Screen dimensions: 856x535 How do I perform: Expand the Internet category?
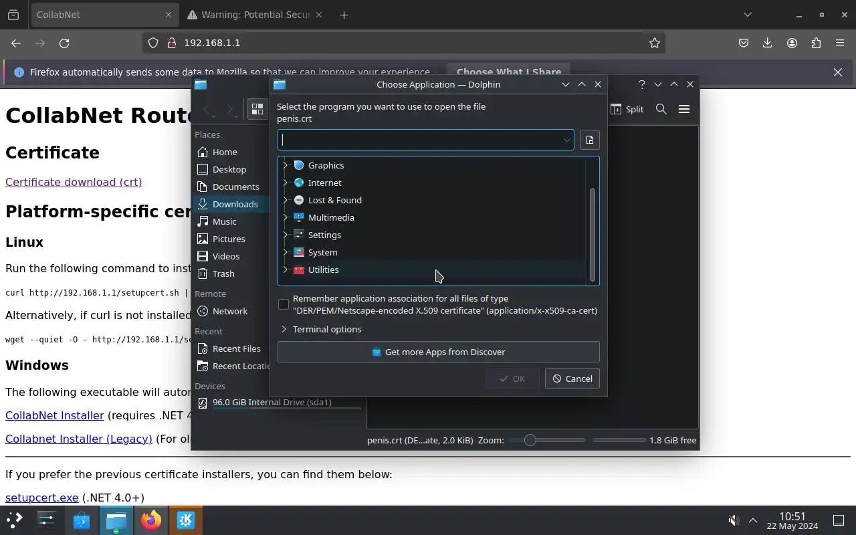(x=285, y=183)
